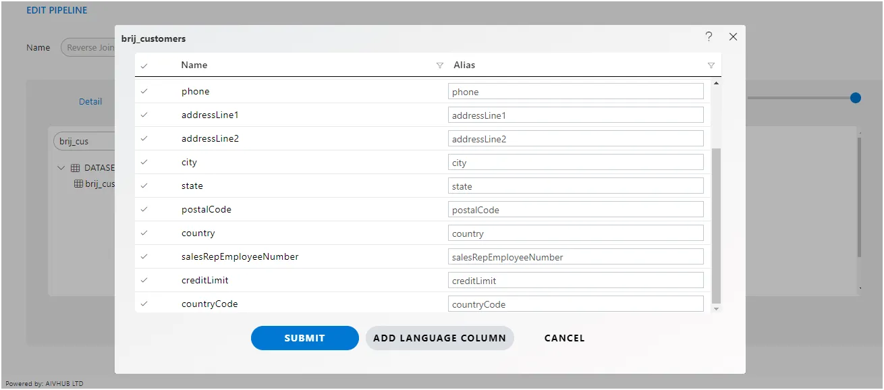Open the Name column filter icon
Screen dimensions: 884x390
[440, 65]
